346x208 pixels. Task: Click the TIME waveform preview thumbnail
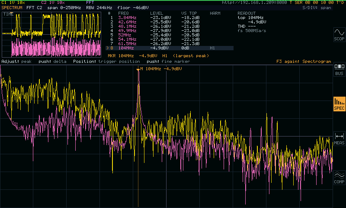coord(51,35)
